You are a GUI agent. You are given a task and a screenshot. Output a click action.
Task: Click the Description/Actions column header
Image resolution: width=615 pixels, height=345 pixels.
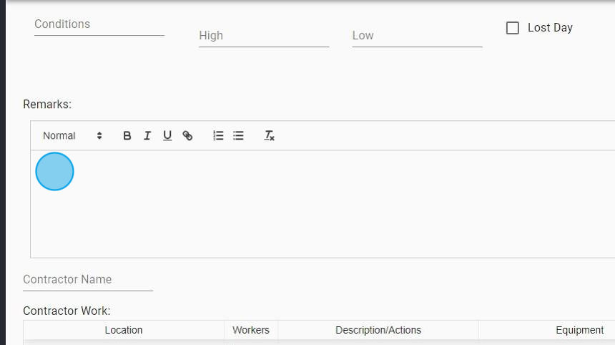378,330
